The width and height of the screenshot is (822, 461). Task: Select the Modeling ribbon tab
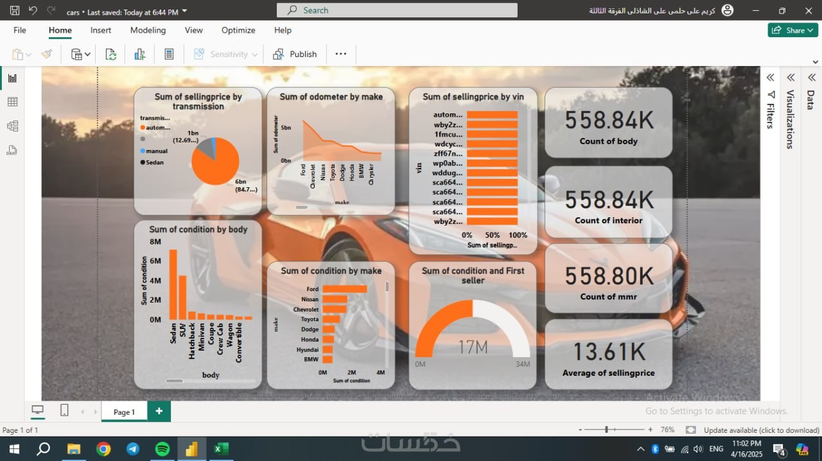[x=148, y=30]
